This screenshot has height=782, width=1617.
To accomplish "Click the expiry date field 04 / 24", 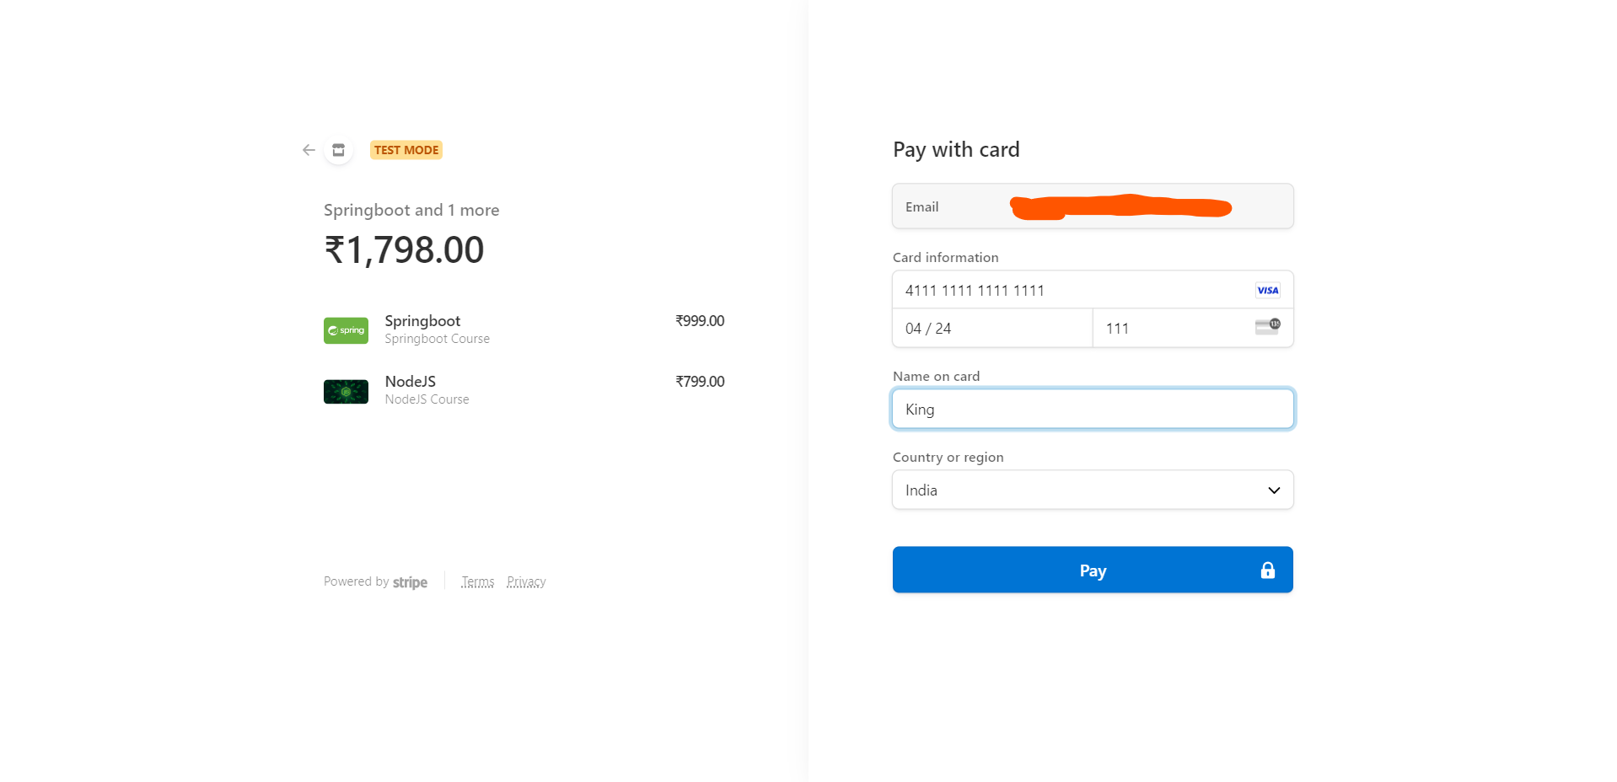I will click(x=991, y=329).
